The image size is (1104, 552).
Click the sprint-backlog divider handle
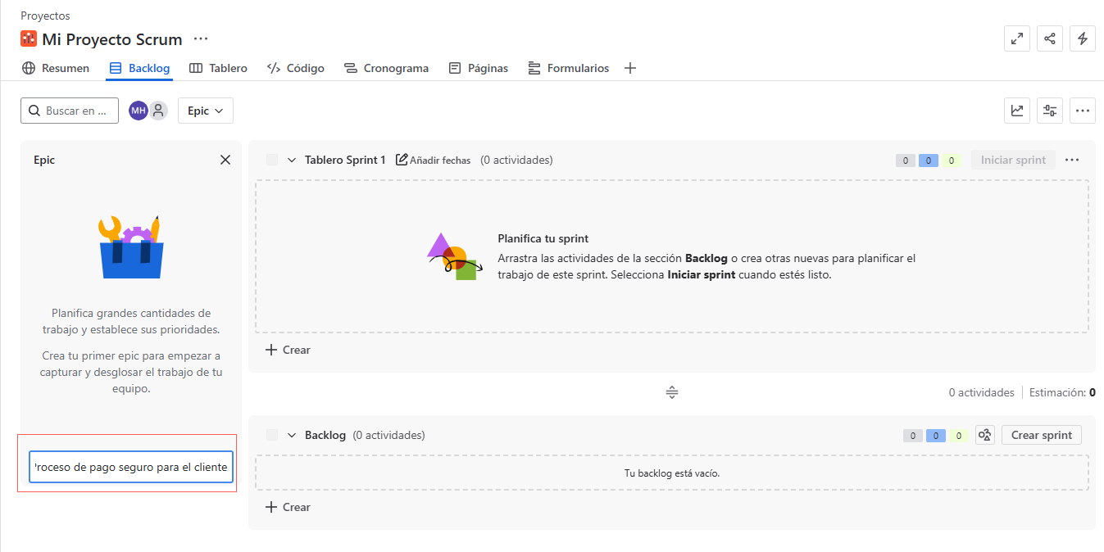pyautogui.click(x=672, y=392)
